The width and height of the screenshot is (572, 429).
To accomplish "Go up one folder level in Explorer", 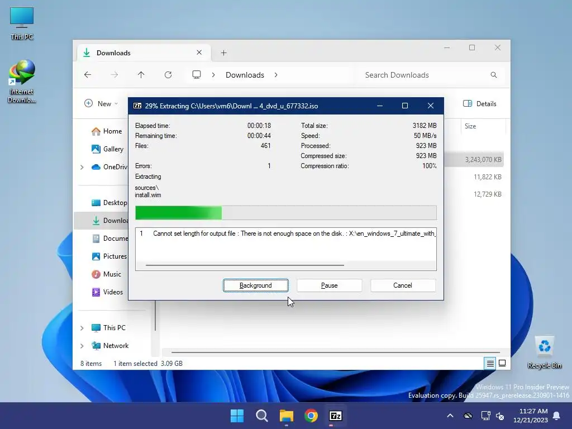I will [141, 75].
